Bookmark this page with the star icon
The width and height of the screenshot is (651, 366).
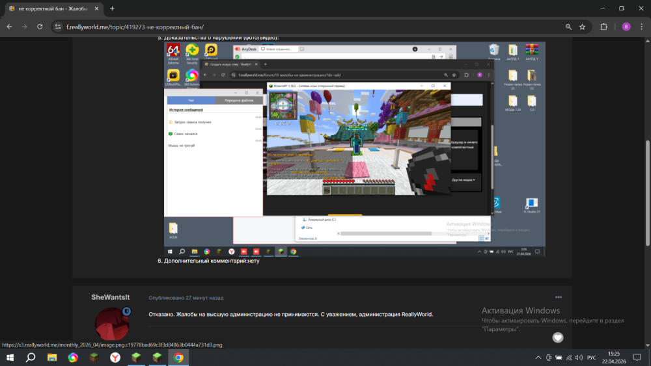pos(583,27)
